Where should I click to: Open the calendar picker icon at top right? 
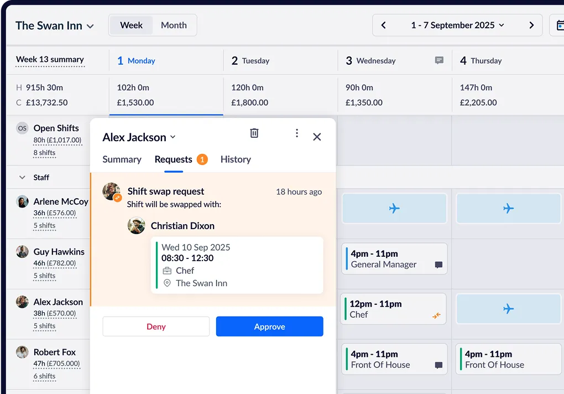(560, 25)
